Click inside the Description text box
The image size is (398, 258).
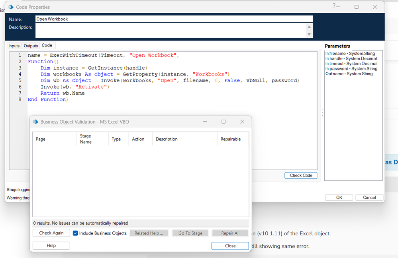(x=171, y=31)
